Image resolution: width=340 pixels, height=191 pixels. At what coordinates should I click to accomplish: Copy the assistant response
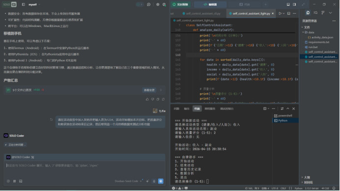(158, 99)
